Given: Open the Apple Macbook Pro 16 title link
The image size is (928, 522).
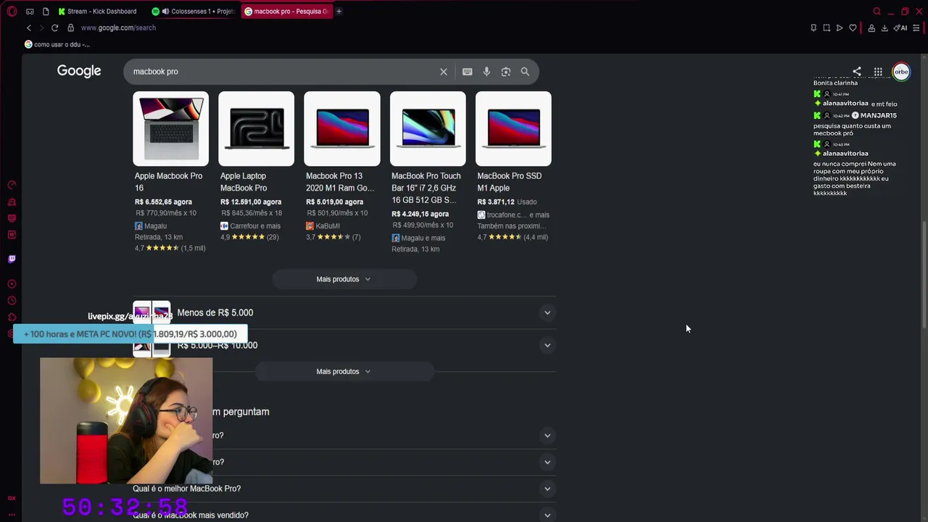Looking at the screenshot, I should point(168,182).
